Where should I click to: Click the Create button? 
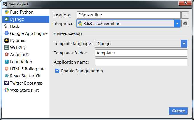coord(178,111)
